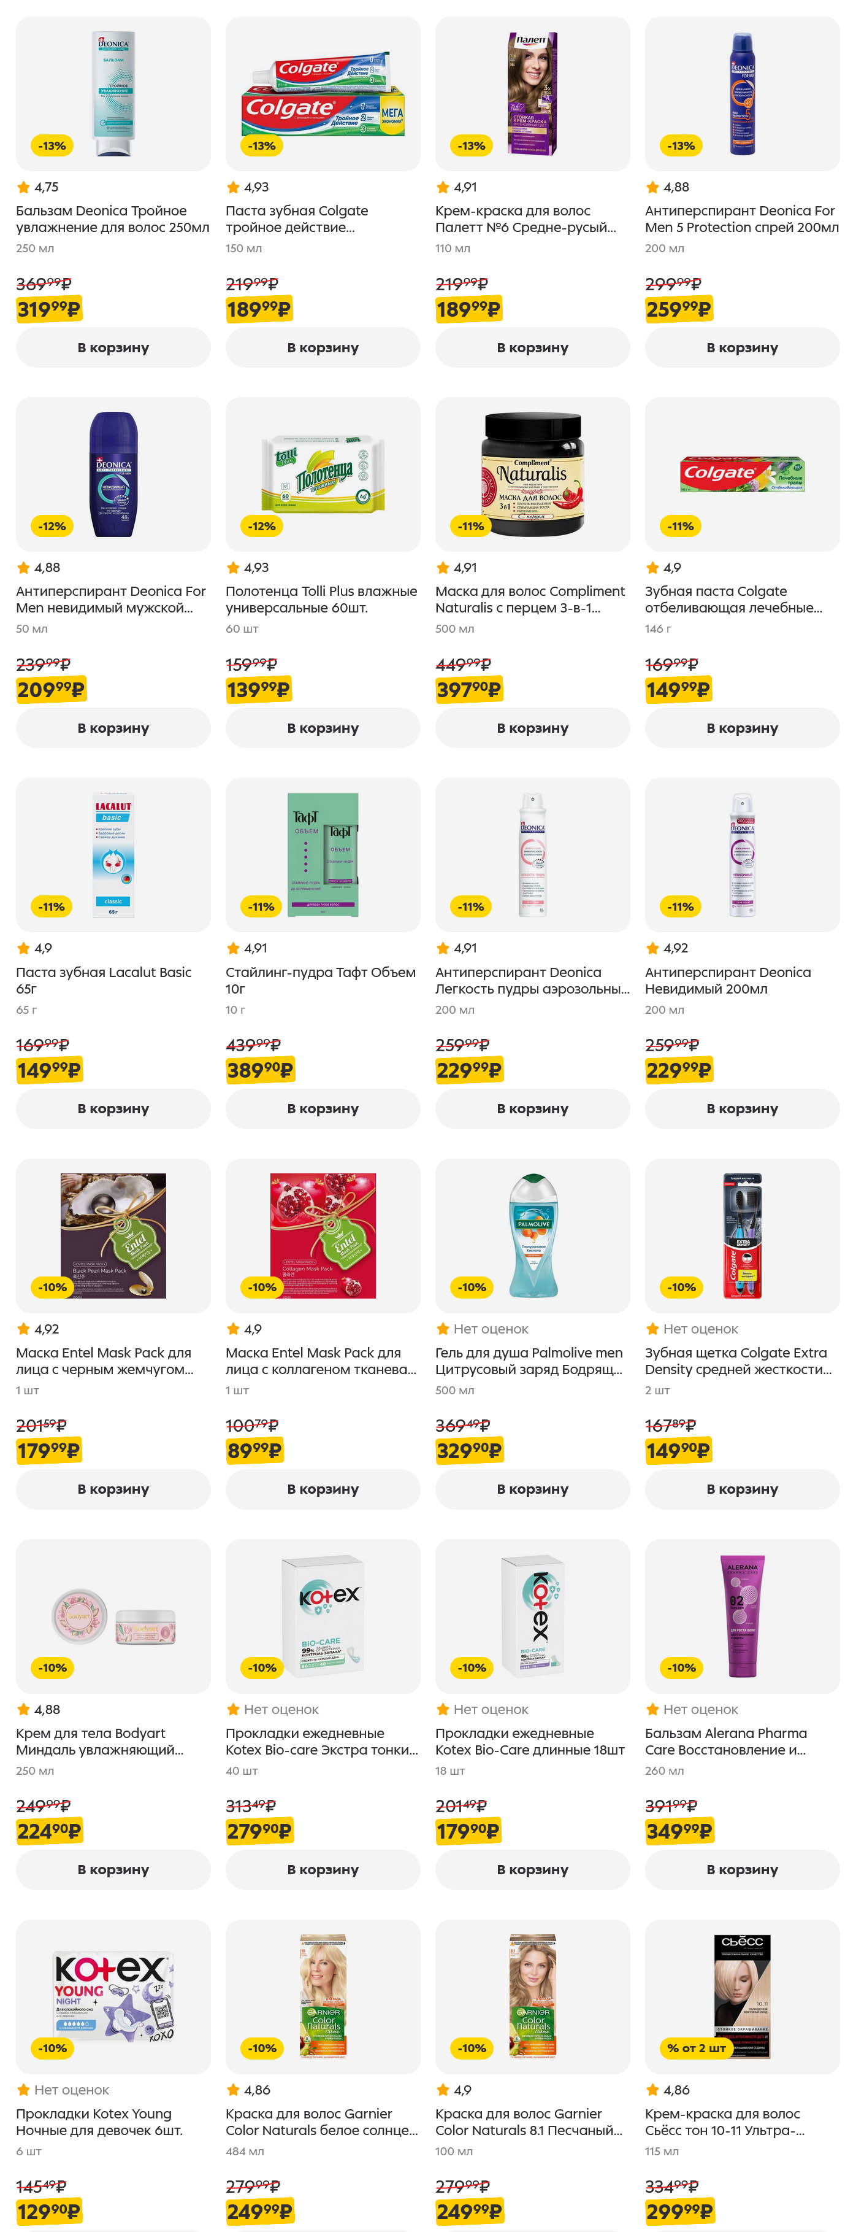Viewport: 856px width, 2232px height.
Task: Open the Compliment Naturalis hair mask image
Action: pyautogui.click(x=532, y=474)
